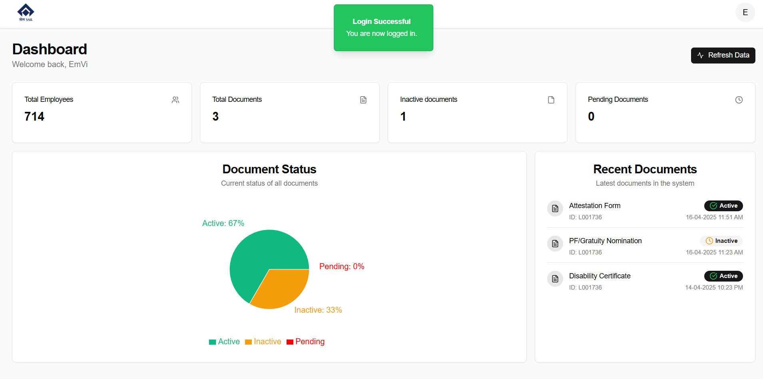Screen dimensions: 763x379
Task: Click the employees icon on Total Employees card
Action: click(x=175, y=100)
